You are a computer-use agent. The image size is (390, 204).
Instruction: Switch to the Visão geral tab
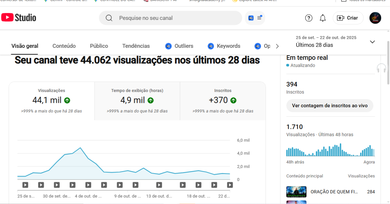click(x=25, y=46)
